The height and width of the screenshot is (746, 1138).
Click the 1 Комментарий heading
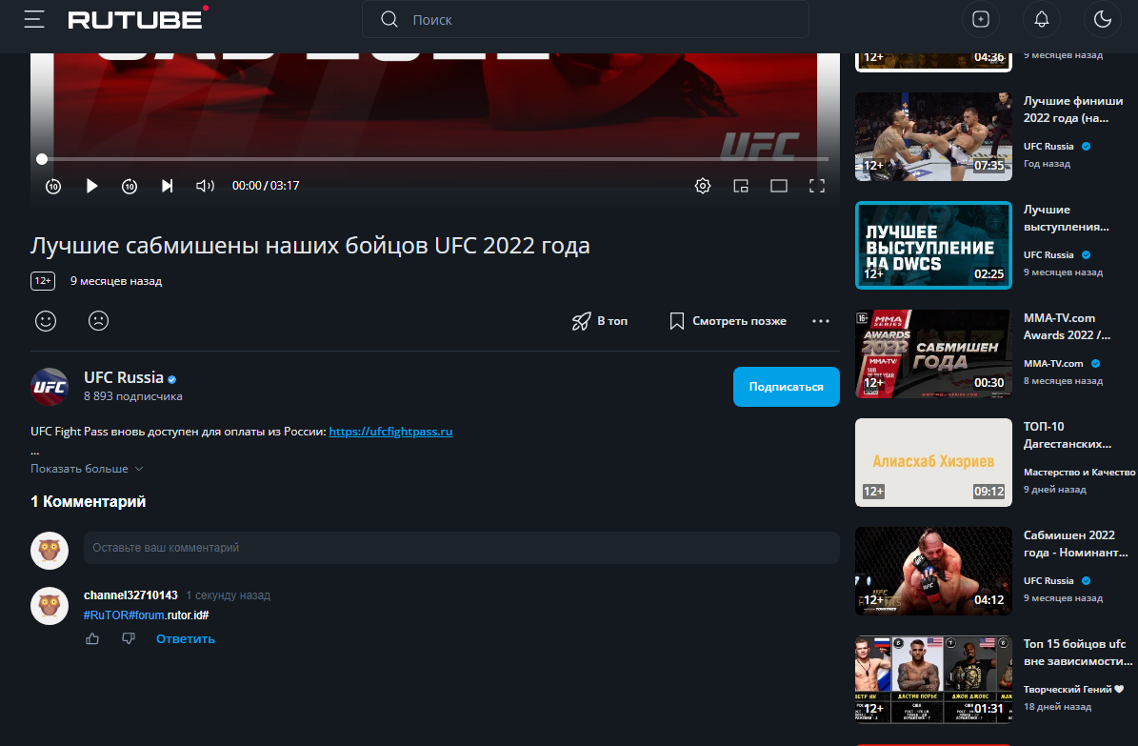[88, 501]
